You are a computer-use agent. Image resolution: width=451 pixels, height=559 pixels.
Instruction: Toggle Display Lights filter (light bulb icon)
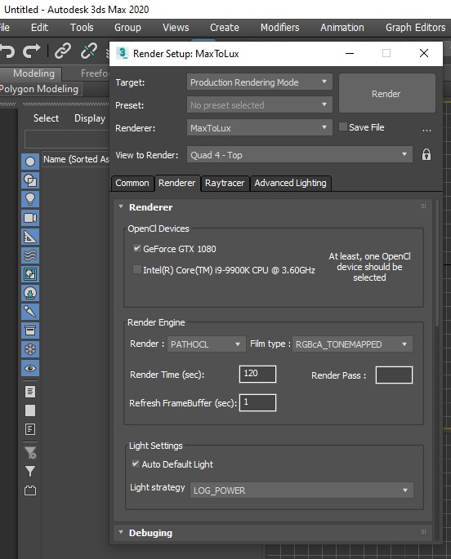click(x=30, y=199)
